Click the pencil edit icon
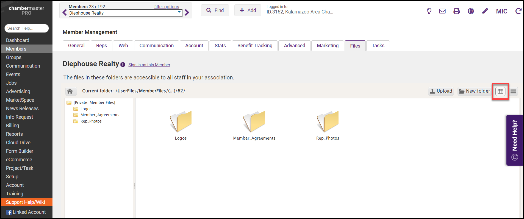The width and height of the screenshot is (524, 219). coord(485,11)
